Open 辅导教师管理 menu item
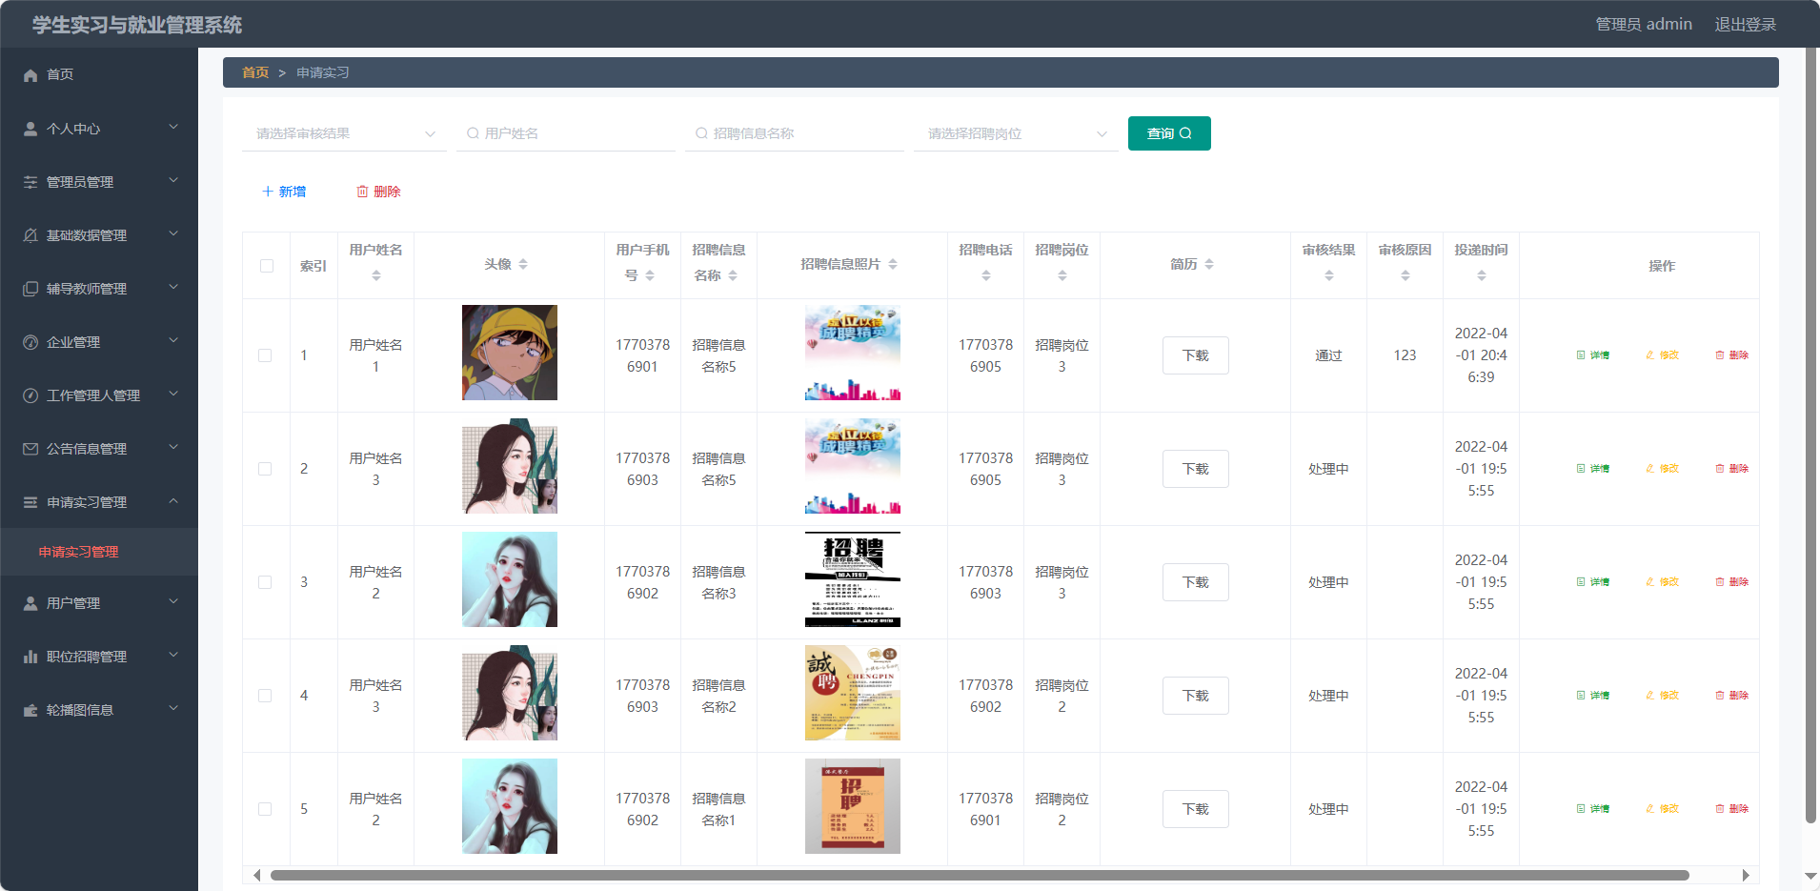This screenshot has width=1820, height=891. [99, 289]
